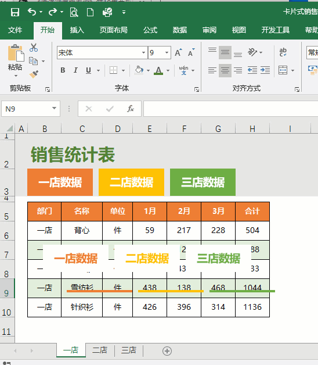Screen dimensions: 318x365
Task: Open the 二店 sheet tab
Action: coord(100,350)
